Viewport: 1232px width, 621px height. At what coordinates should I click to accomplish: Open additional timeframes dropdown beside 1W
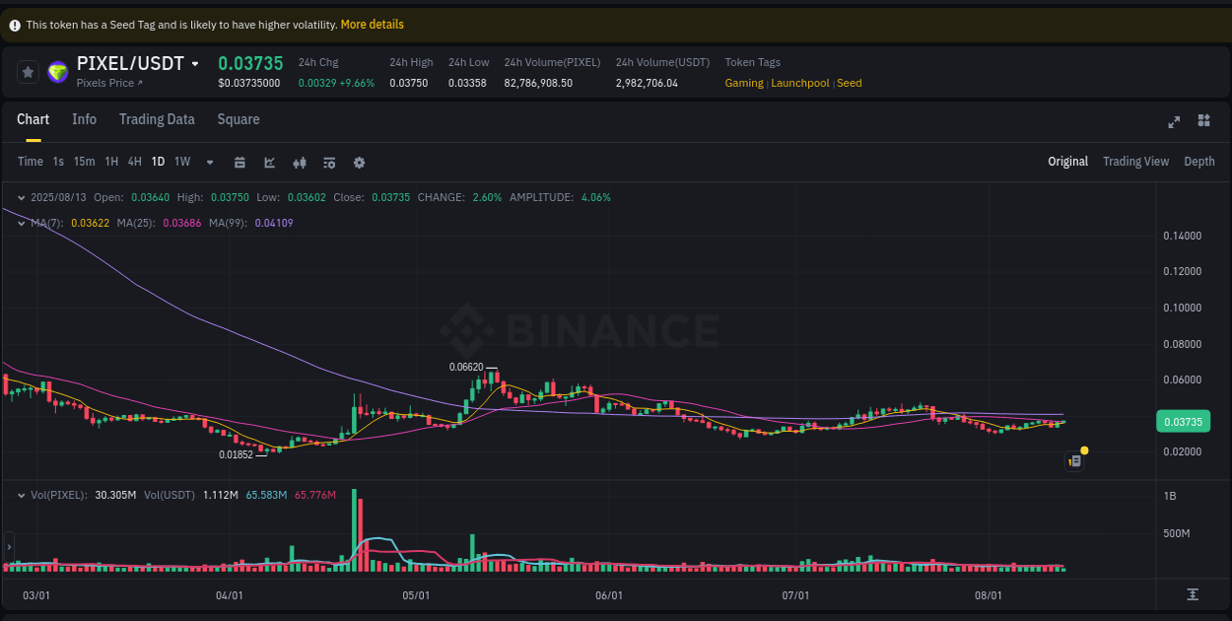coord(209,162)
